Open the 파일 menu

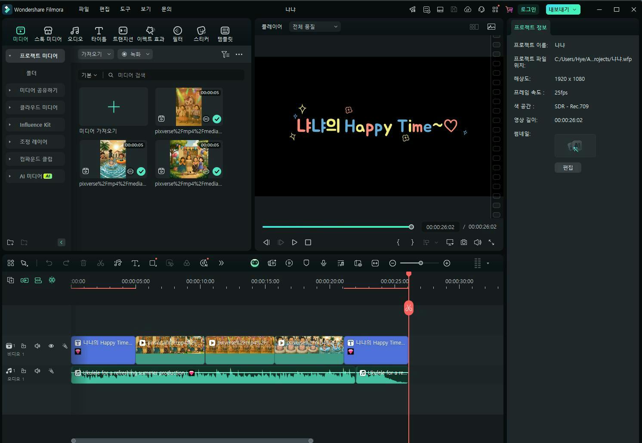[83, 9]
